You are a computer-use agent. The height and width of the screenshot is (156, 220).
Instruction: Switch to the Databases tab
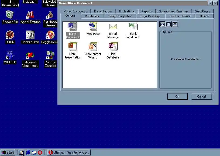(x=92, y=16)
